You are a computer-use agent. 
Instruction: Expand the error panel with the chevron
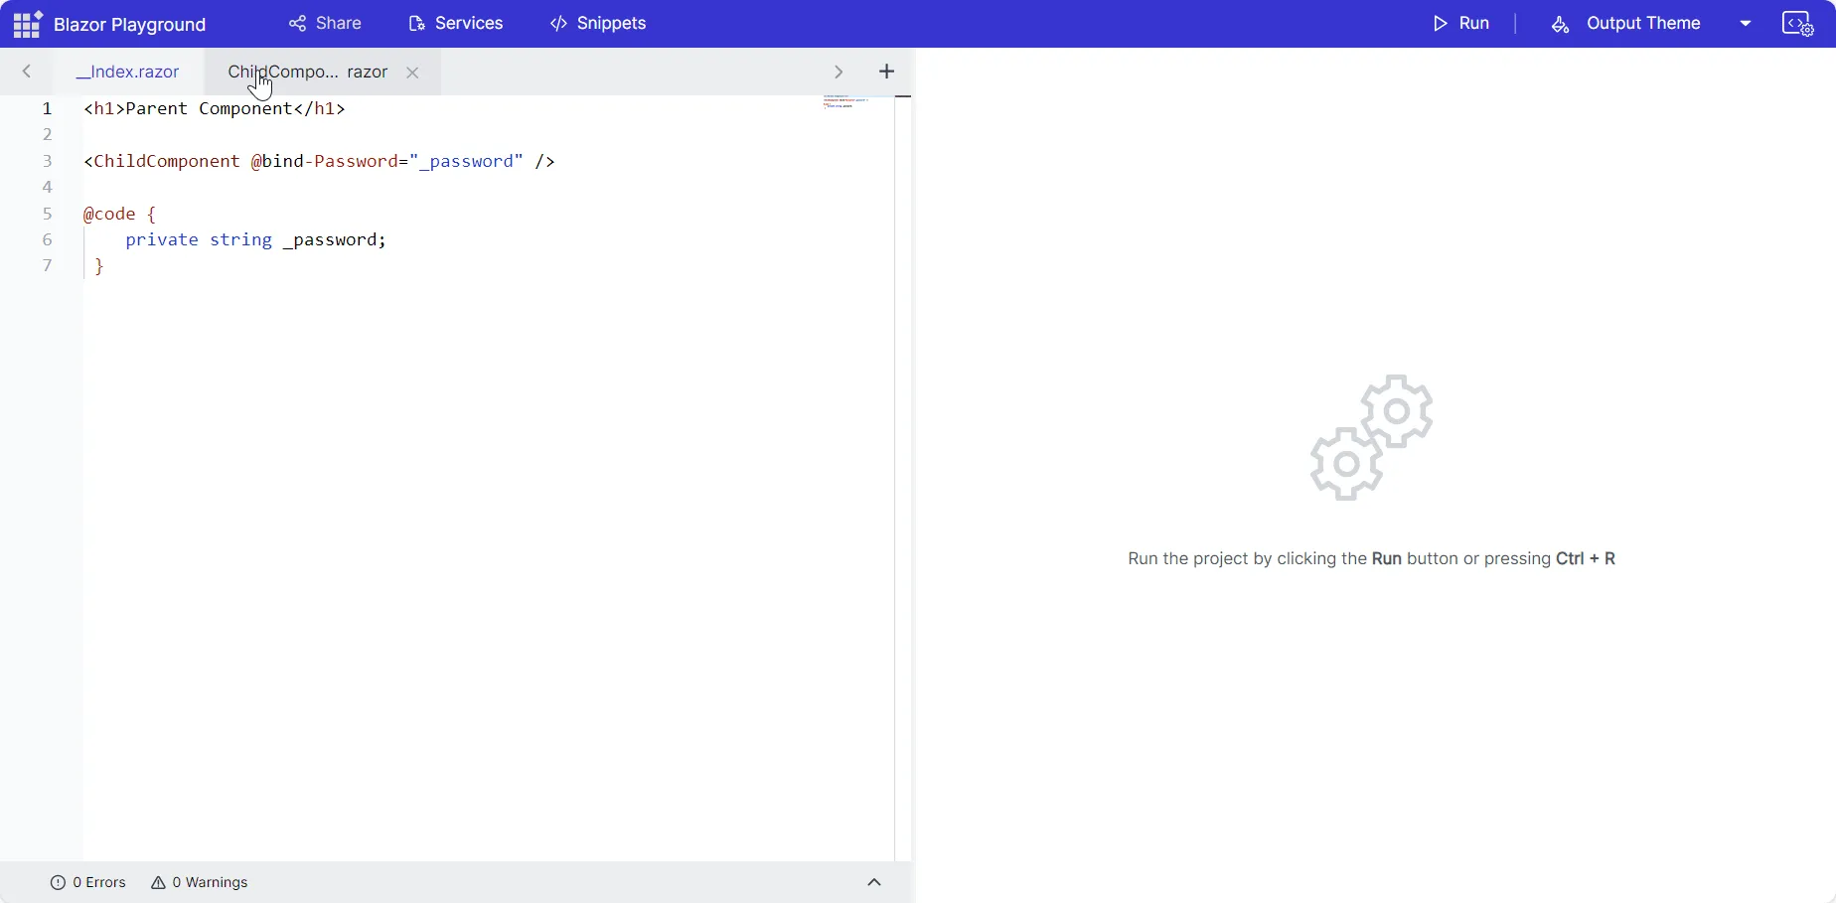(874, 882)
